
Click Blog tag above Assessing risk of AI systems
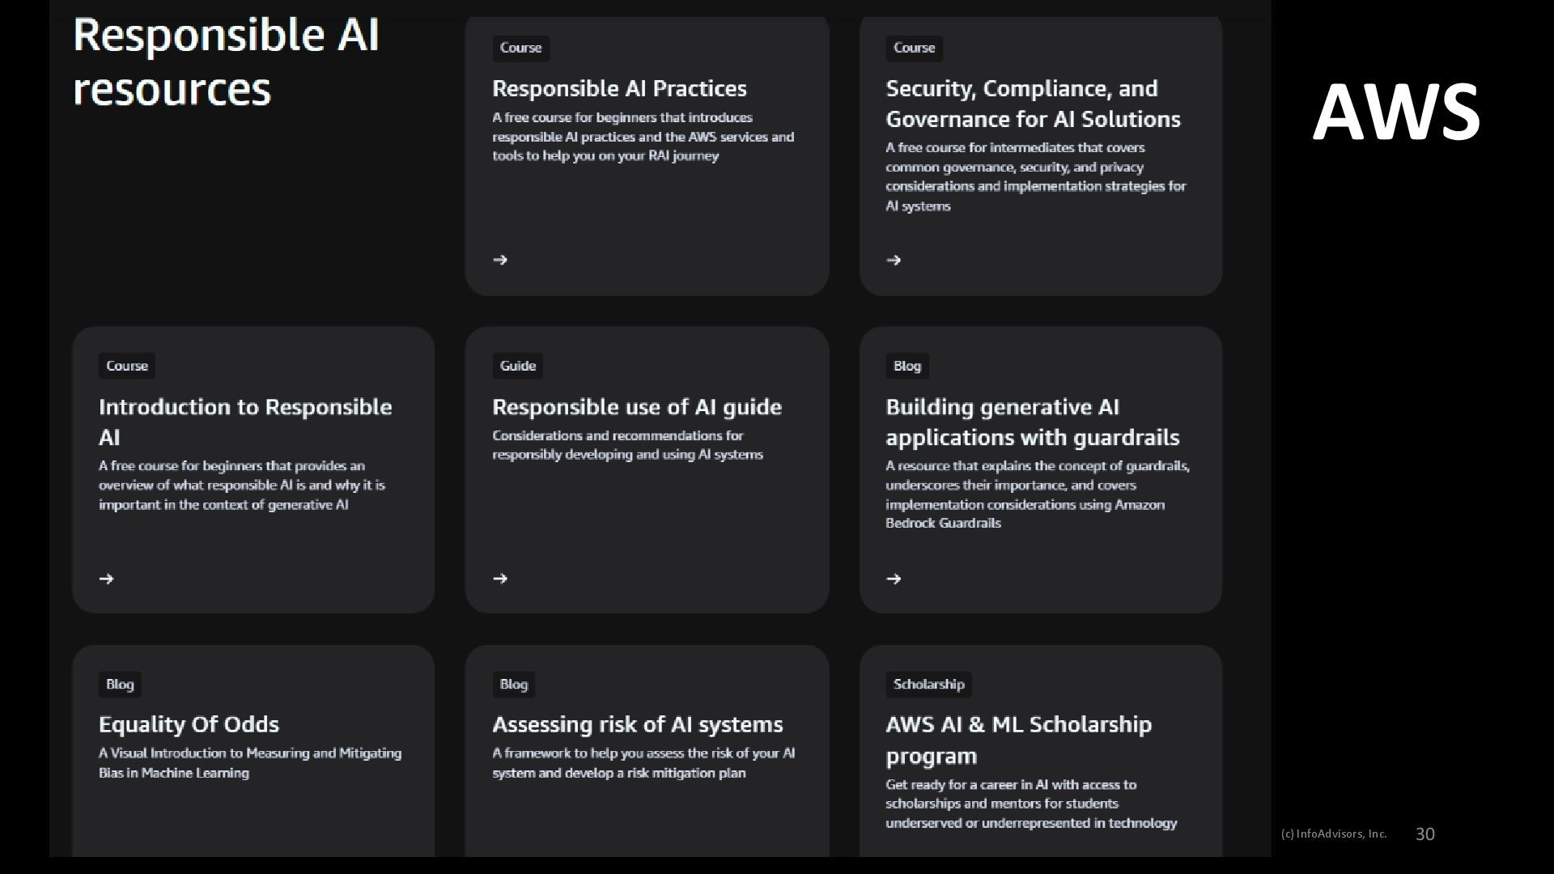514,685
